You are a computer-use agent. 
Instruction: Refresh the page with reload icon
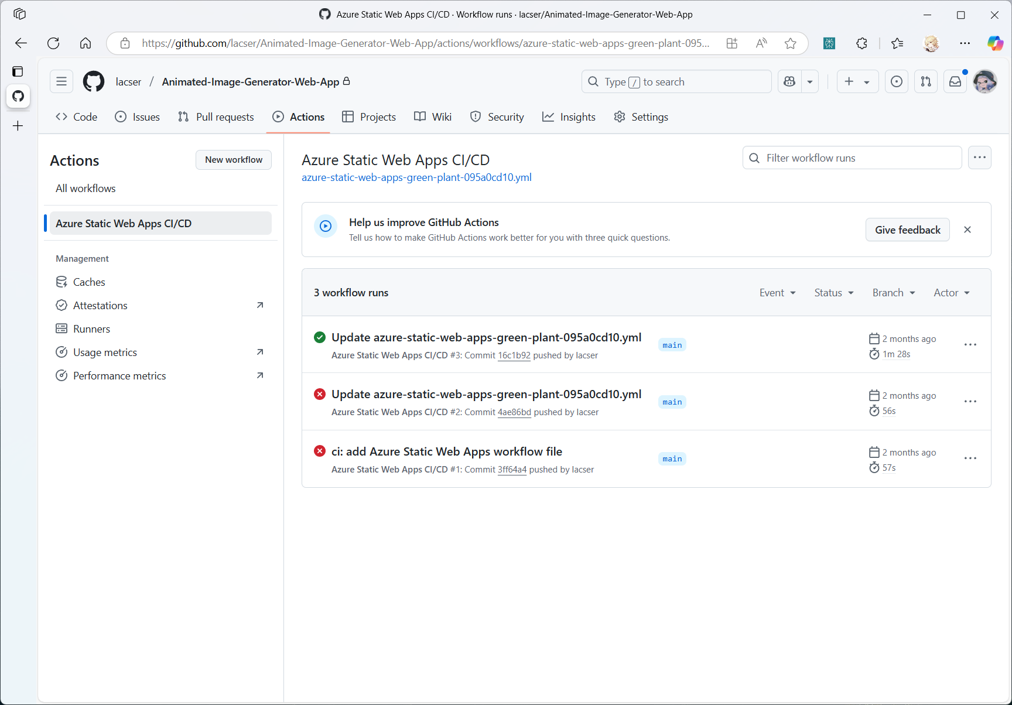pos(53,43)
